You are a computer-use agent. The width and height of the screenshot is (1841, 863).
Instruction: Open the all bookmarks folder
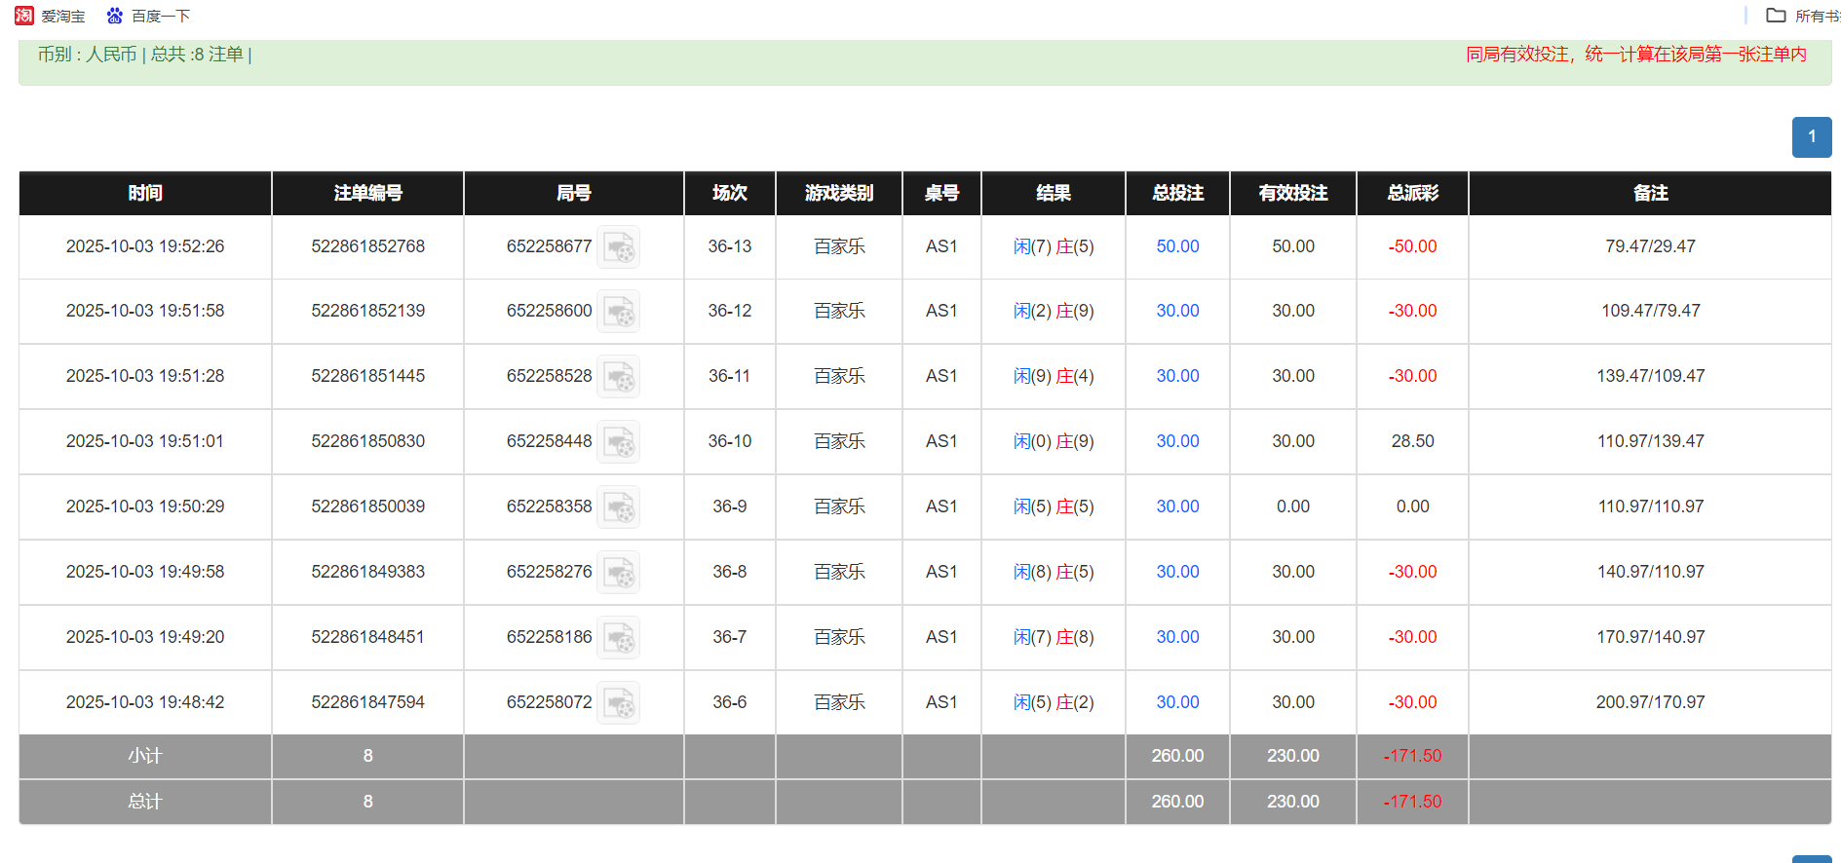pos(1802,16)
